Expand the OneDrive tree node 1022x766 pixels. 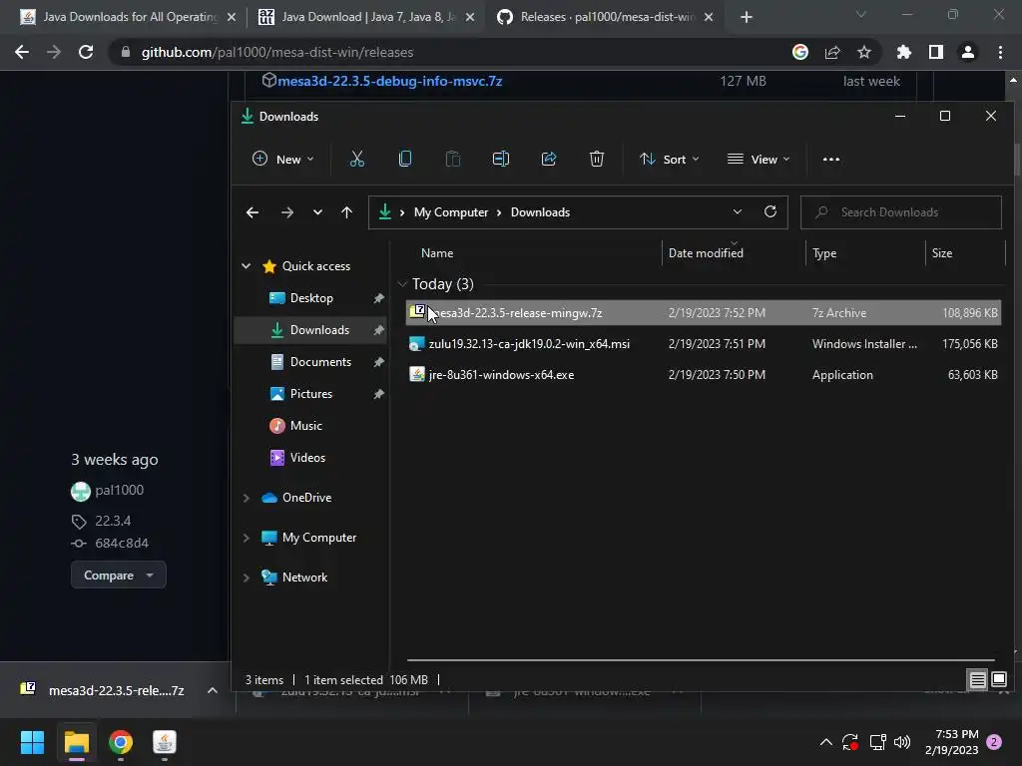247,498
